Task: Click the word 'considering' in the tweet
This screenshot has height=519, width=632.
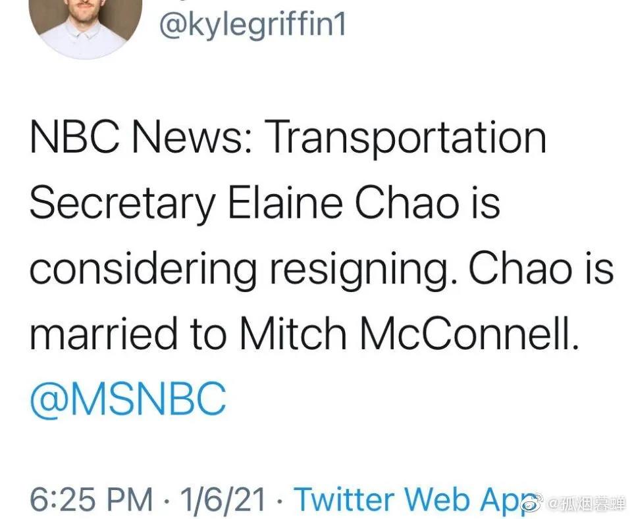Action: click(143, 270)
